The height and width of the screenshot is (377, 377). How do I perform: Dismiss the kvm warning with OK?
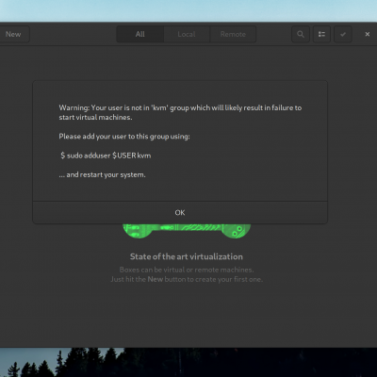click(180, 213)
